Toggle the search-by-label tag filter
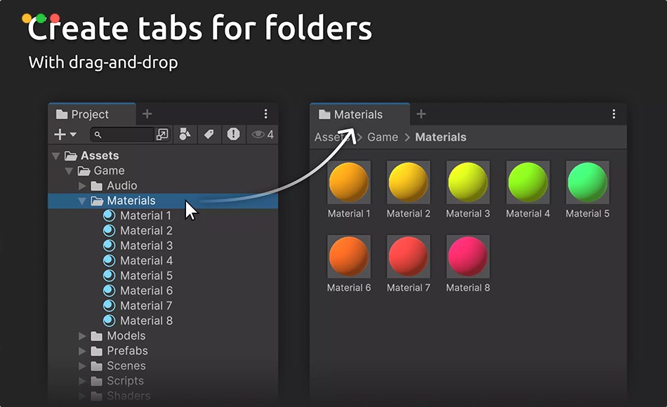This screenshot has width=667, height=407. 209,134
